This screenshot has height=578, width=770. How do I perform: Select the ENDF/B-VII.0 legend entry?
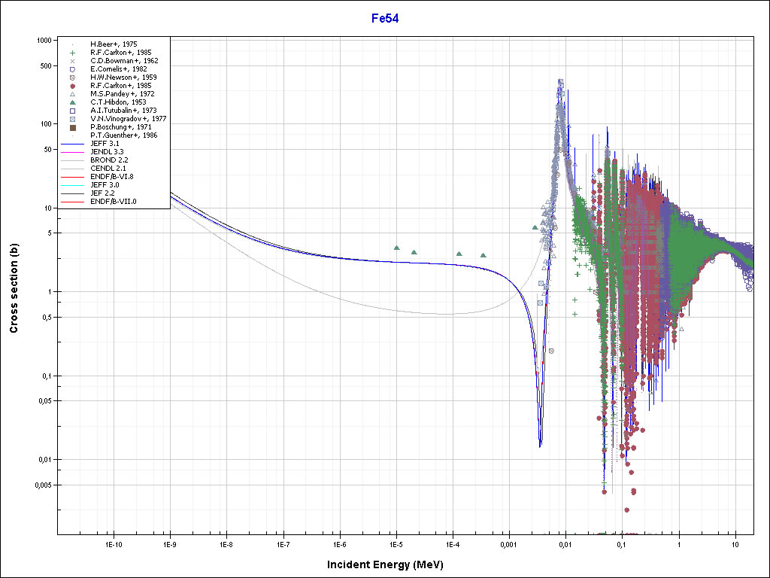coord(114,202)
